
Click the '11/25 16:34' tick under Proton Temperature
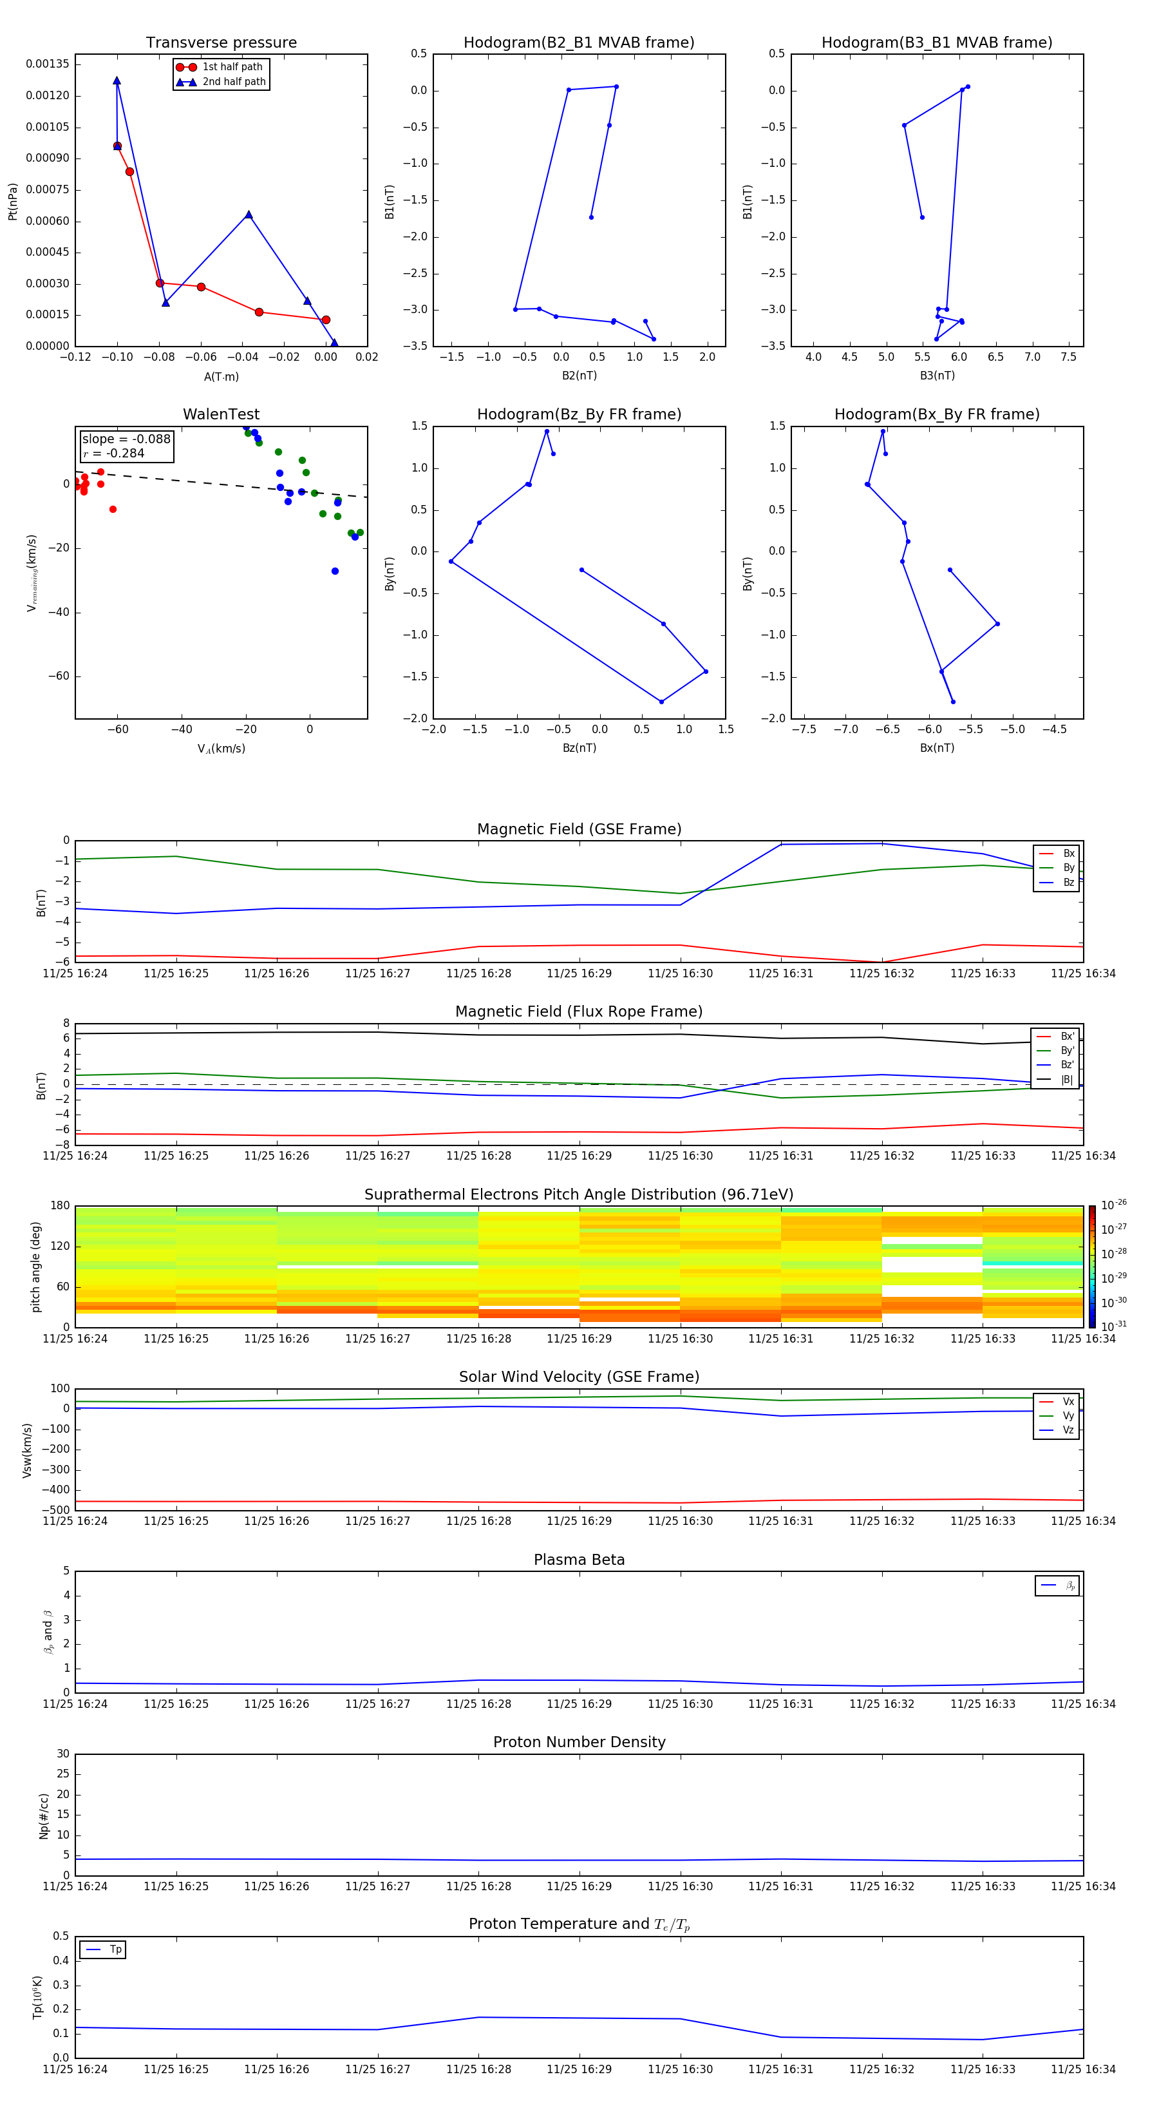coord(1083,2069)
